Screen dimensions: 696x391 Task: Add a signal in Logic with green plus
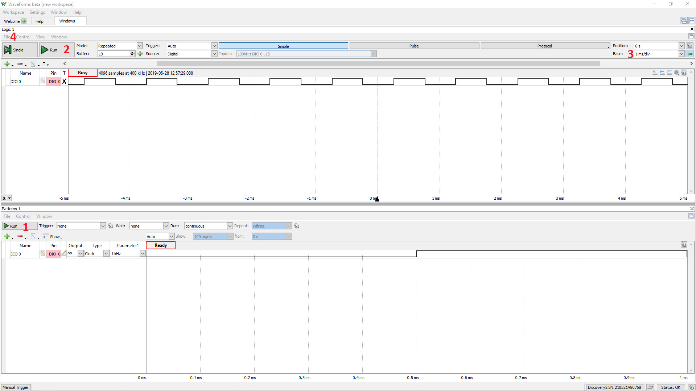point(7,64)
